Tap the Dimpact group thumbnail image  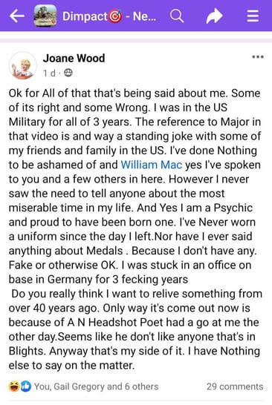point(45,16)
